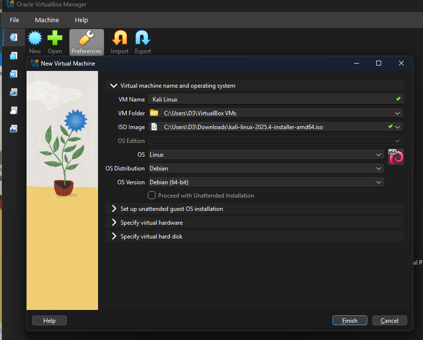Click the VirtualBox Manager title bar logo
Screen dimensions: 423x340
pos(10,4)
